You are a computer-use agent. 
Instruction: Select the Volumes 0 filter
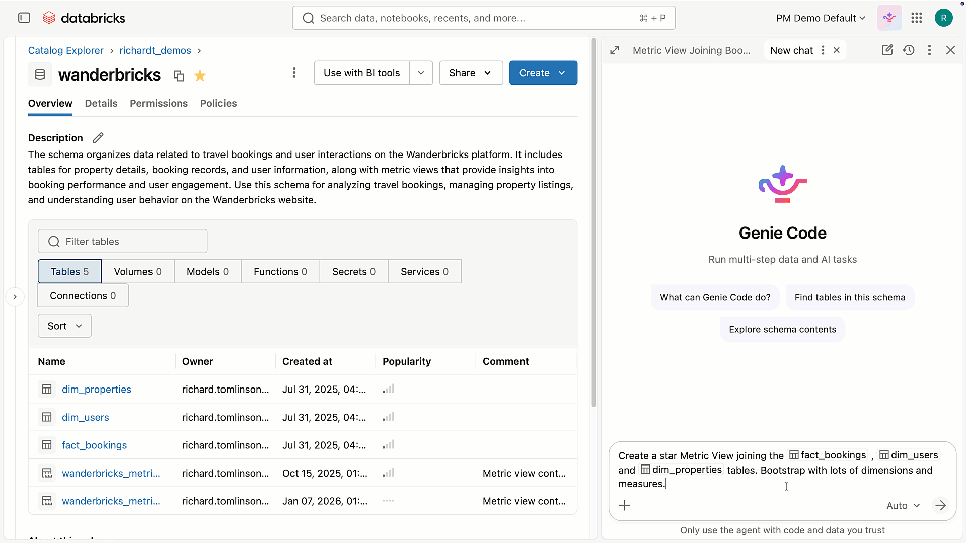pos(138,272)
